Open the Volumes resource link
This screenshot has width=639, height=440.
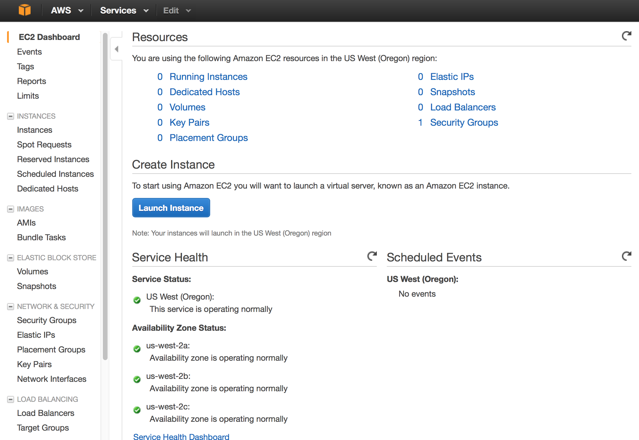pos(187,107)
